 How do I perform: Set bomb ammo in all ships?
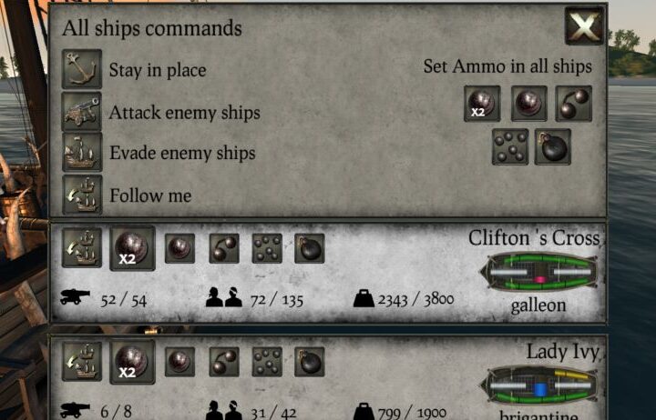point(553,146)
